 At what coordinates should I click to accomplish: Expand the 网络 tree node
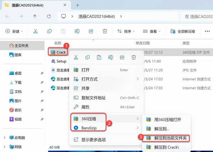(x=5, y=147)
